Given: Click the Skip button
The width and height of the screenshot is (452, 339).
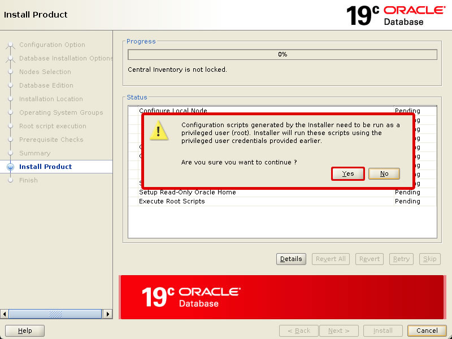Looking at the screenshot, I should (429, 259).
